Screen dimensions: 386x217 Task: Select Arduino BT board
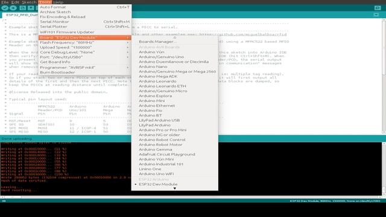174,115
